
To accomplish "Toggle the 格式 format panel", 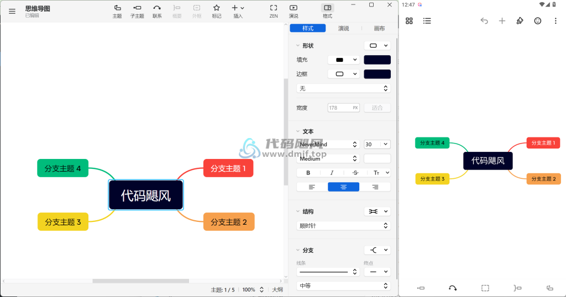I will point(327,11).
